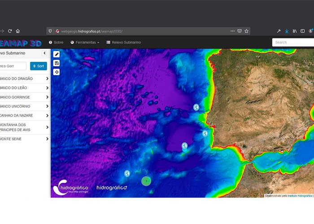Open green cluster marker labeled 3
The height and width of the screenshot is (224, 314).
[146, 181]
